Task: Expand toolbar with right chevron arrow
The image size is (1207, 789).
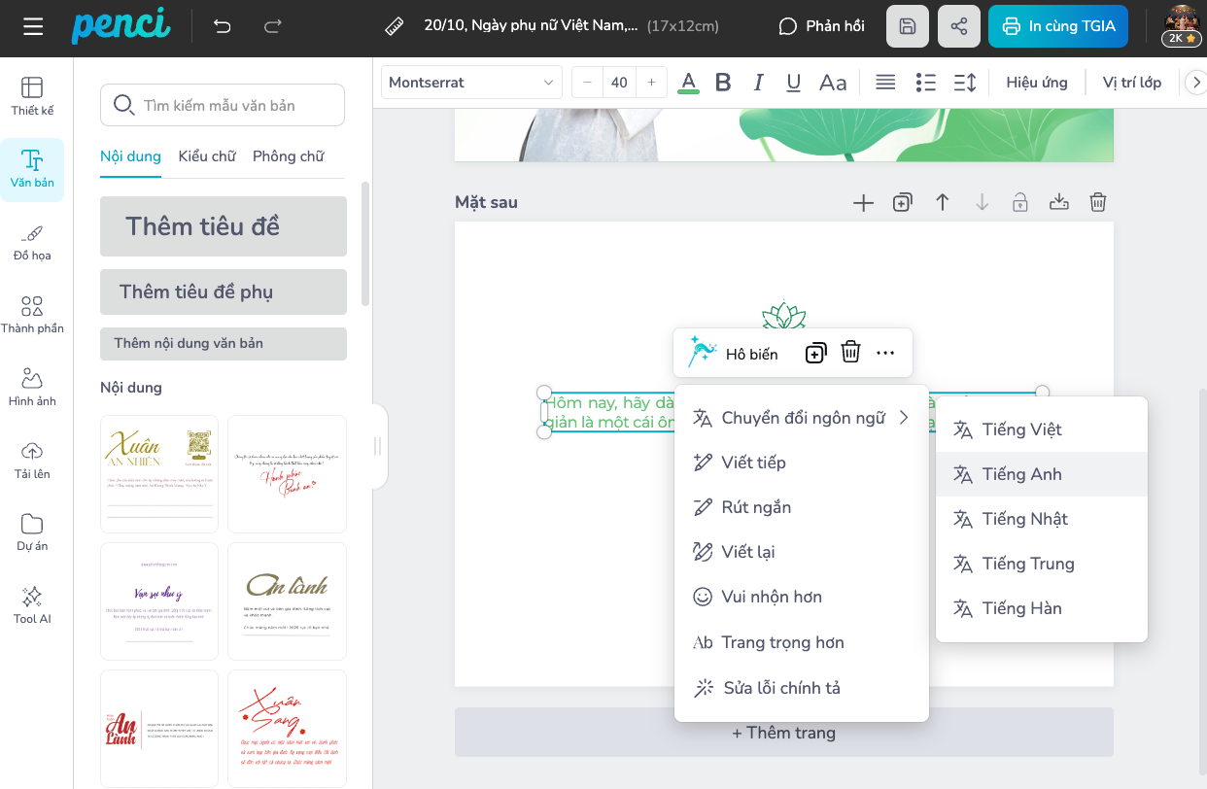Action: click(x=1192, y=83)
